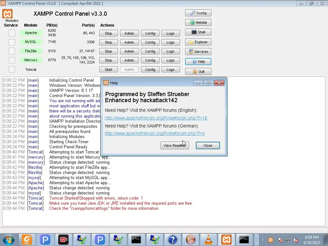Open Action Center flag in system tray

coord(280,240)
